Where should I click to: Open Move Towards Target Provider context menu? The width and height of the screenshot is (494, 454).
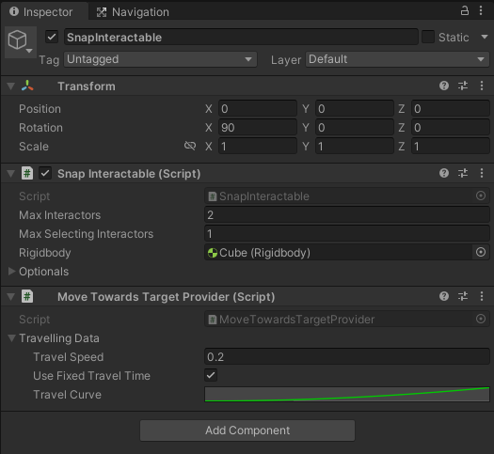click(482, 296)
